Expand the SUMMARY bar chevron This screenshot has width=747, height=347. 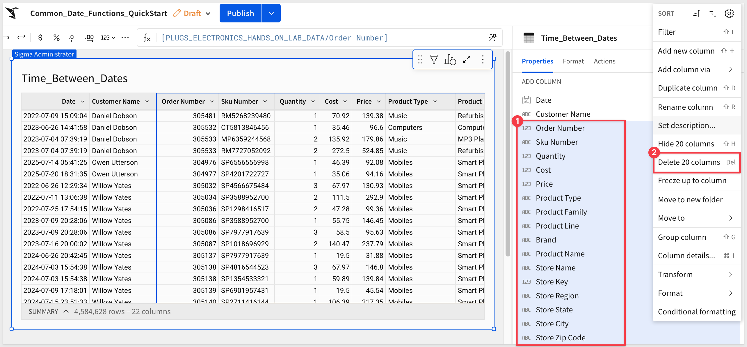click(66, 311)
